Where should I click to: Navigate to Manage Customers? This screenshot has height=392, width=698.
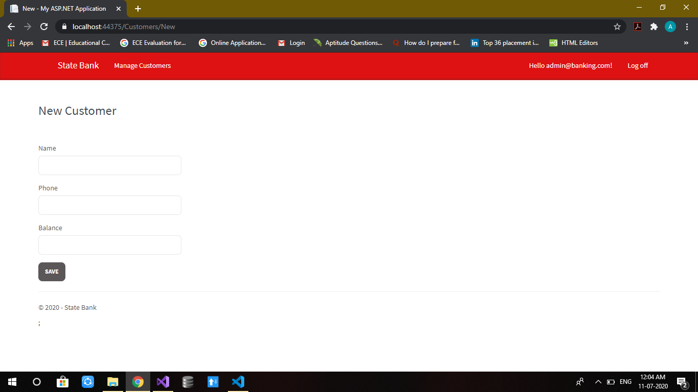coord(143,65)
